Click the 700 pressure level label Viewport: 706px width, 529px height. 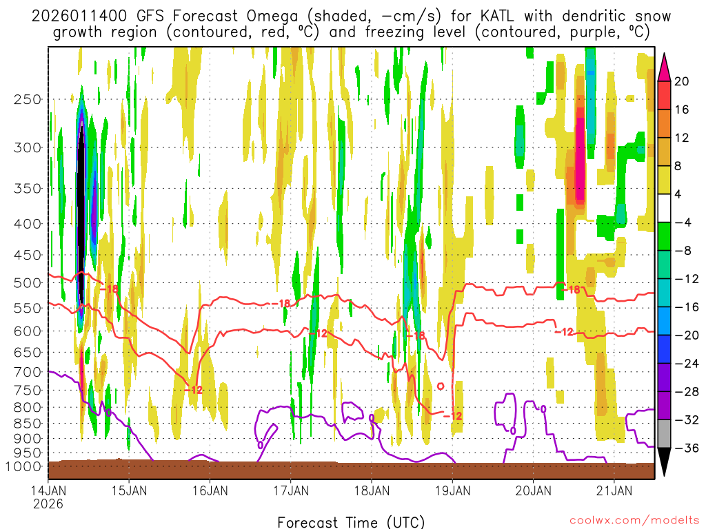[28, 372]
